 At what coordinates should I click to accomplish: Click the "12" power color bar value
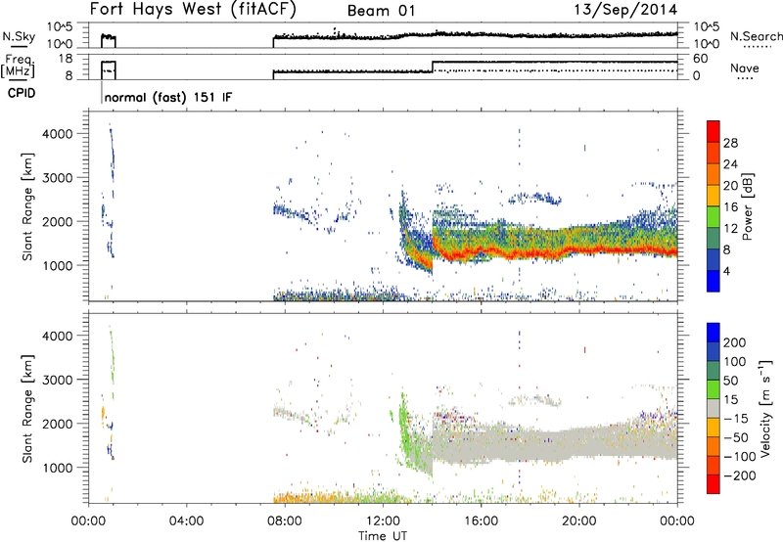730,229
